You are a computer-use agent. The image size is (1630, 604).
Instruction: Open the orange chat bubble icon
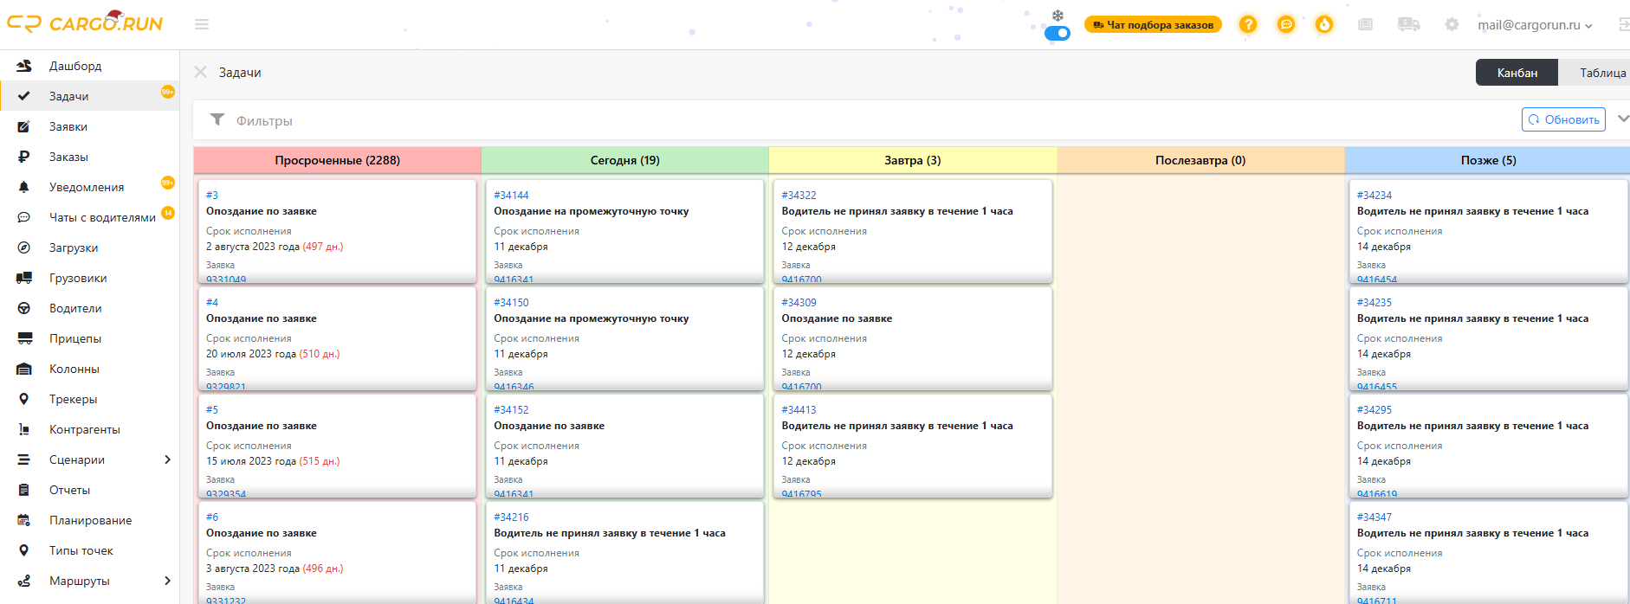[x=1285, y=24]
